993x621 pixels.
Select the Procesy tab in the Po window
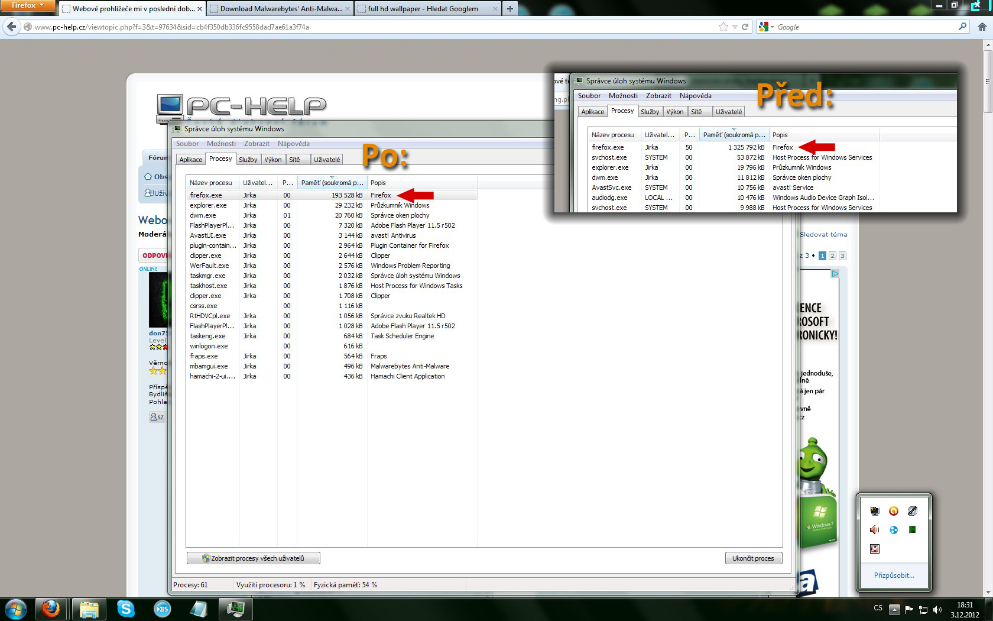point(220,159)
